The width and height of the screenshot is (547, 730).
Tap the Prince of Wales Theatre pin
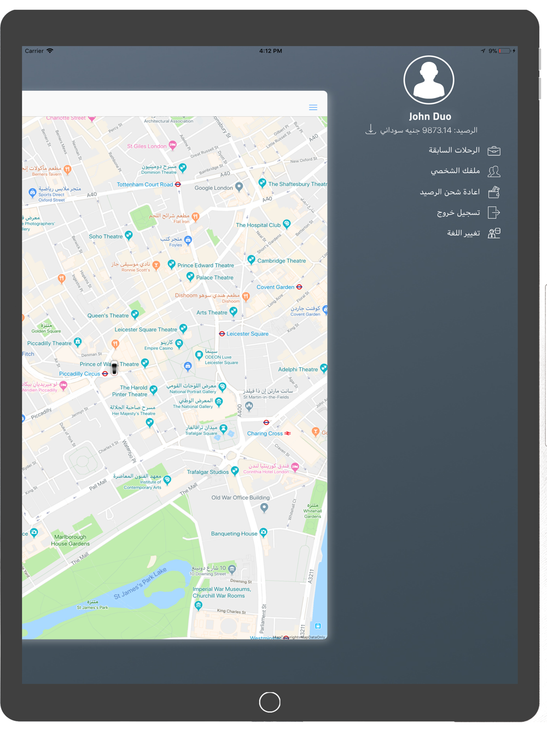pyautogui.click(x=145, y=362)
